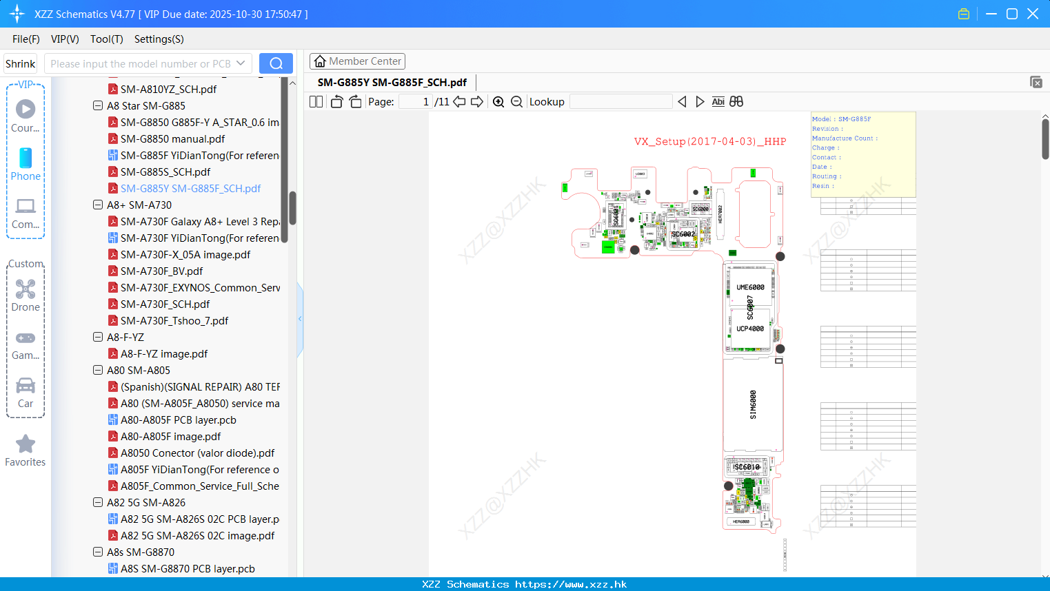Open the Member Center
Viewport: 1050px width, 591px height.
click(357, 61)
